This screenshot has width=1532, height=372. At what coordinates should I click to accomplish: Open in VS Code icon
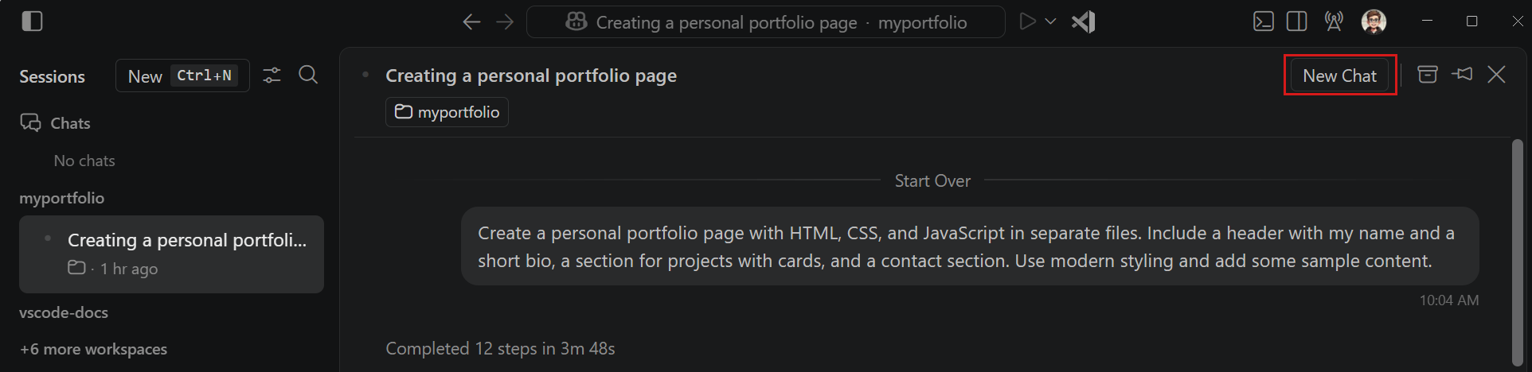pyautogui.click(x=1084, y=21)
